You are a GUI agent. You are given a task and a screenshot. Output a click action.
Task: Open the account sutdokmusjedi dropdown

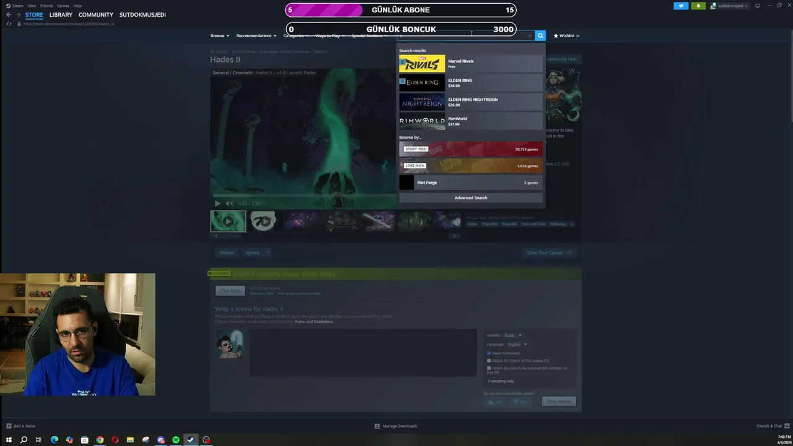point(729,6)
